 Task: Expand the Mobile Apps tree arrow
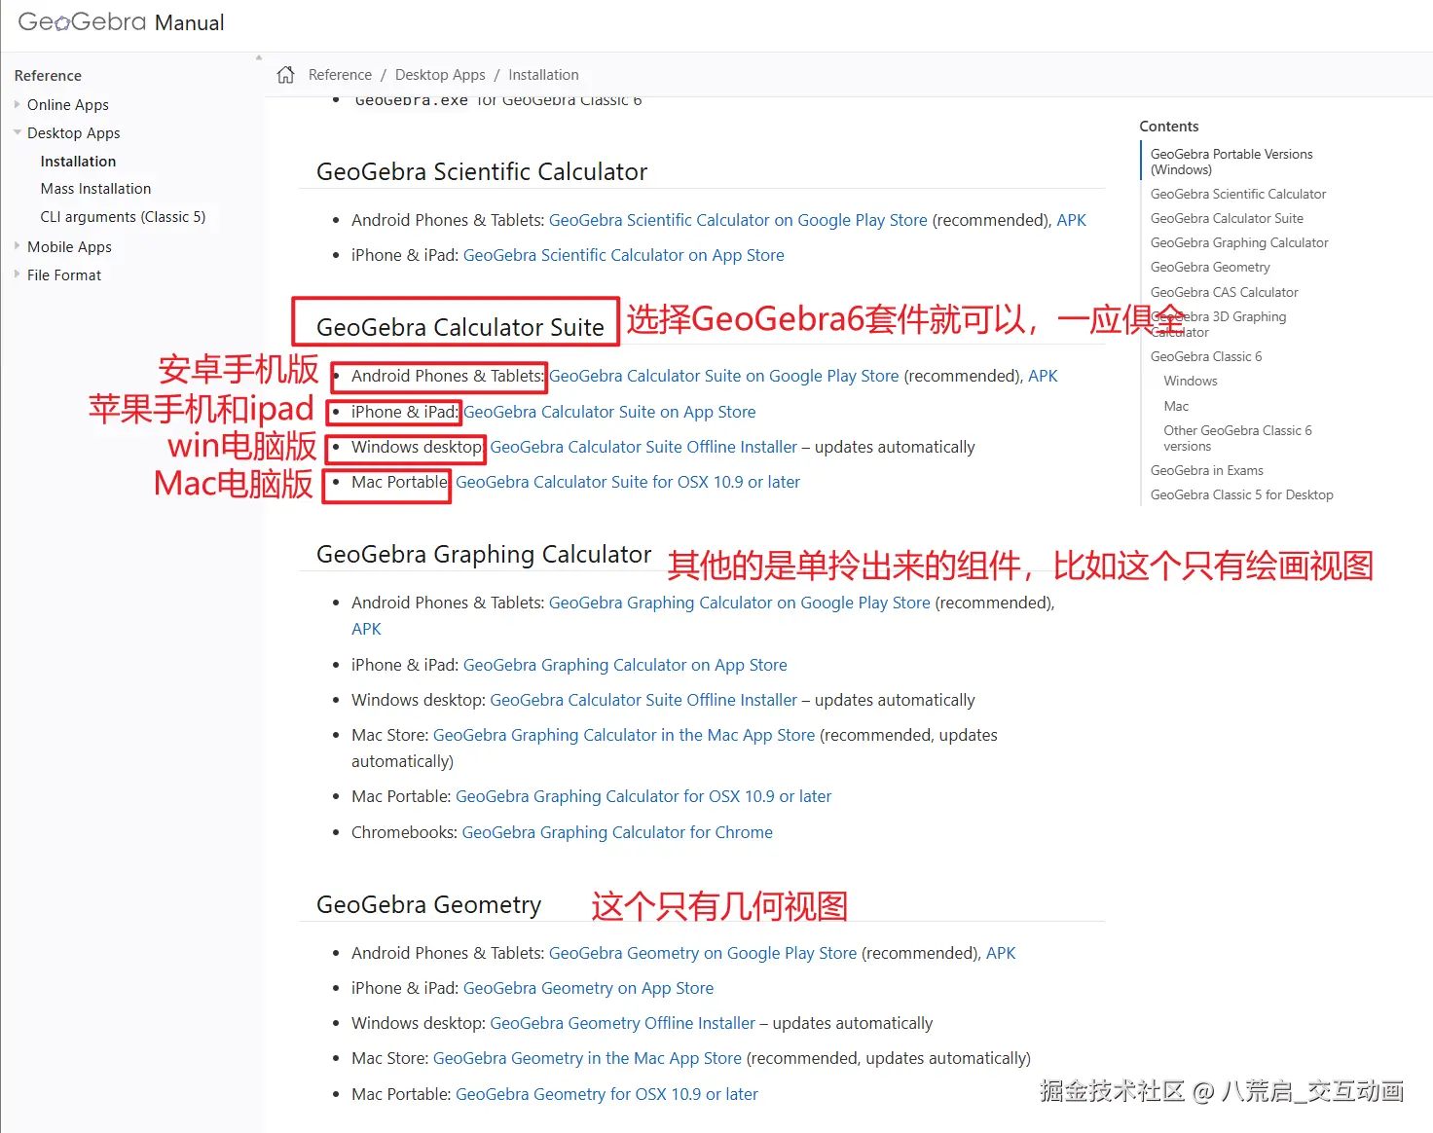pyautogui.click(x=18, y=246)
